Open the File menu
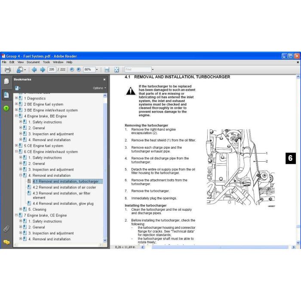 (4, 62)
